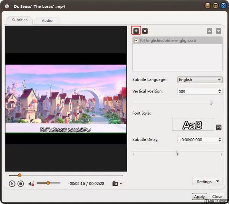Image resolution: width=229 pixels, height=204 pixels.
Task: Uncheck English subtitle-english.srt checkbox
Action: tap(137, 40)
